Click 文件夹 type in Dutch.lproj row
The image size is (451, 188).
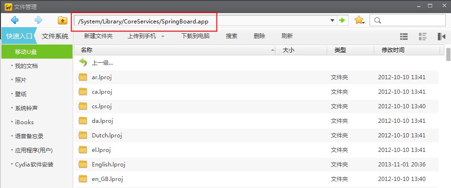pyautogui.click(x=339, y=135)
